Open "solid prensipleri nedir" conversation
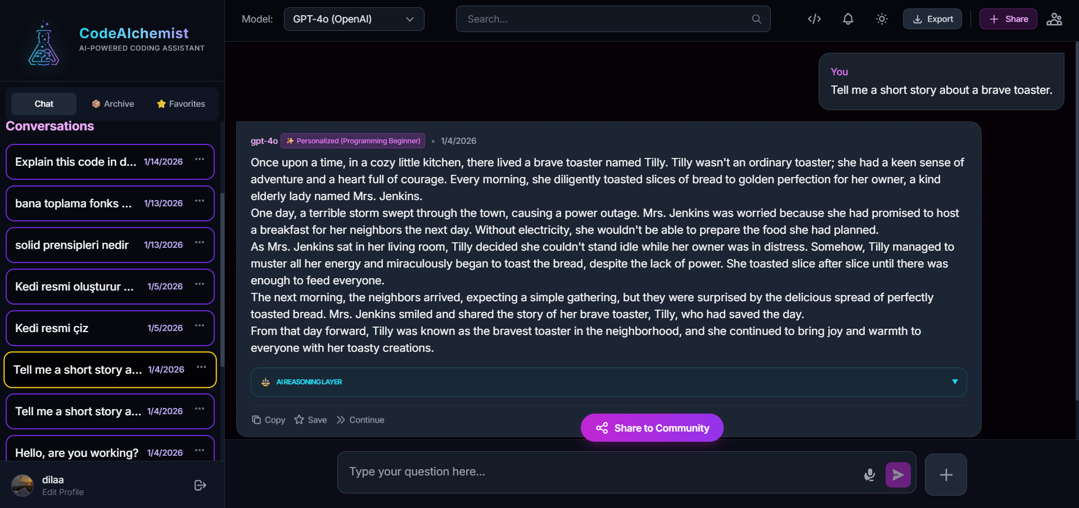Screen dimensions: 1079x508 tap(72, 245)
